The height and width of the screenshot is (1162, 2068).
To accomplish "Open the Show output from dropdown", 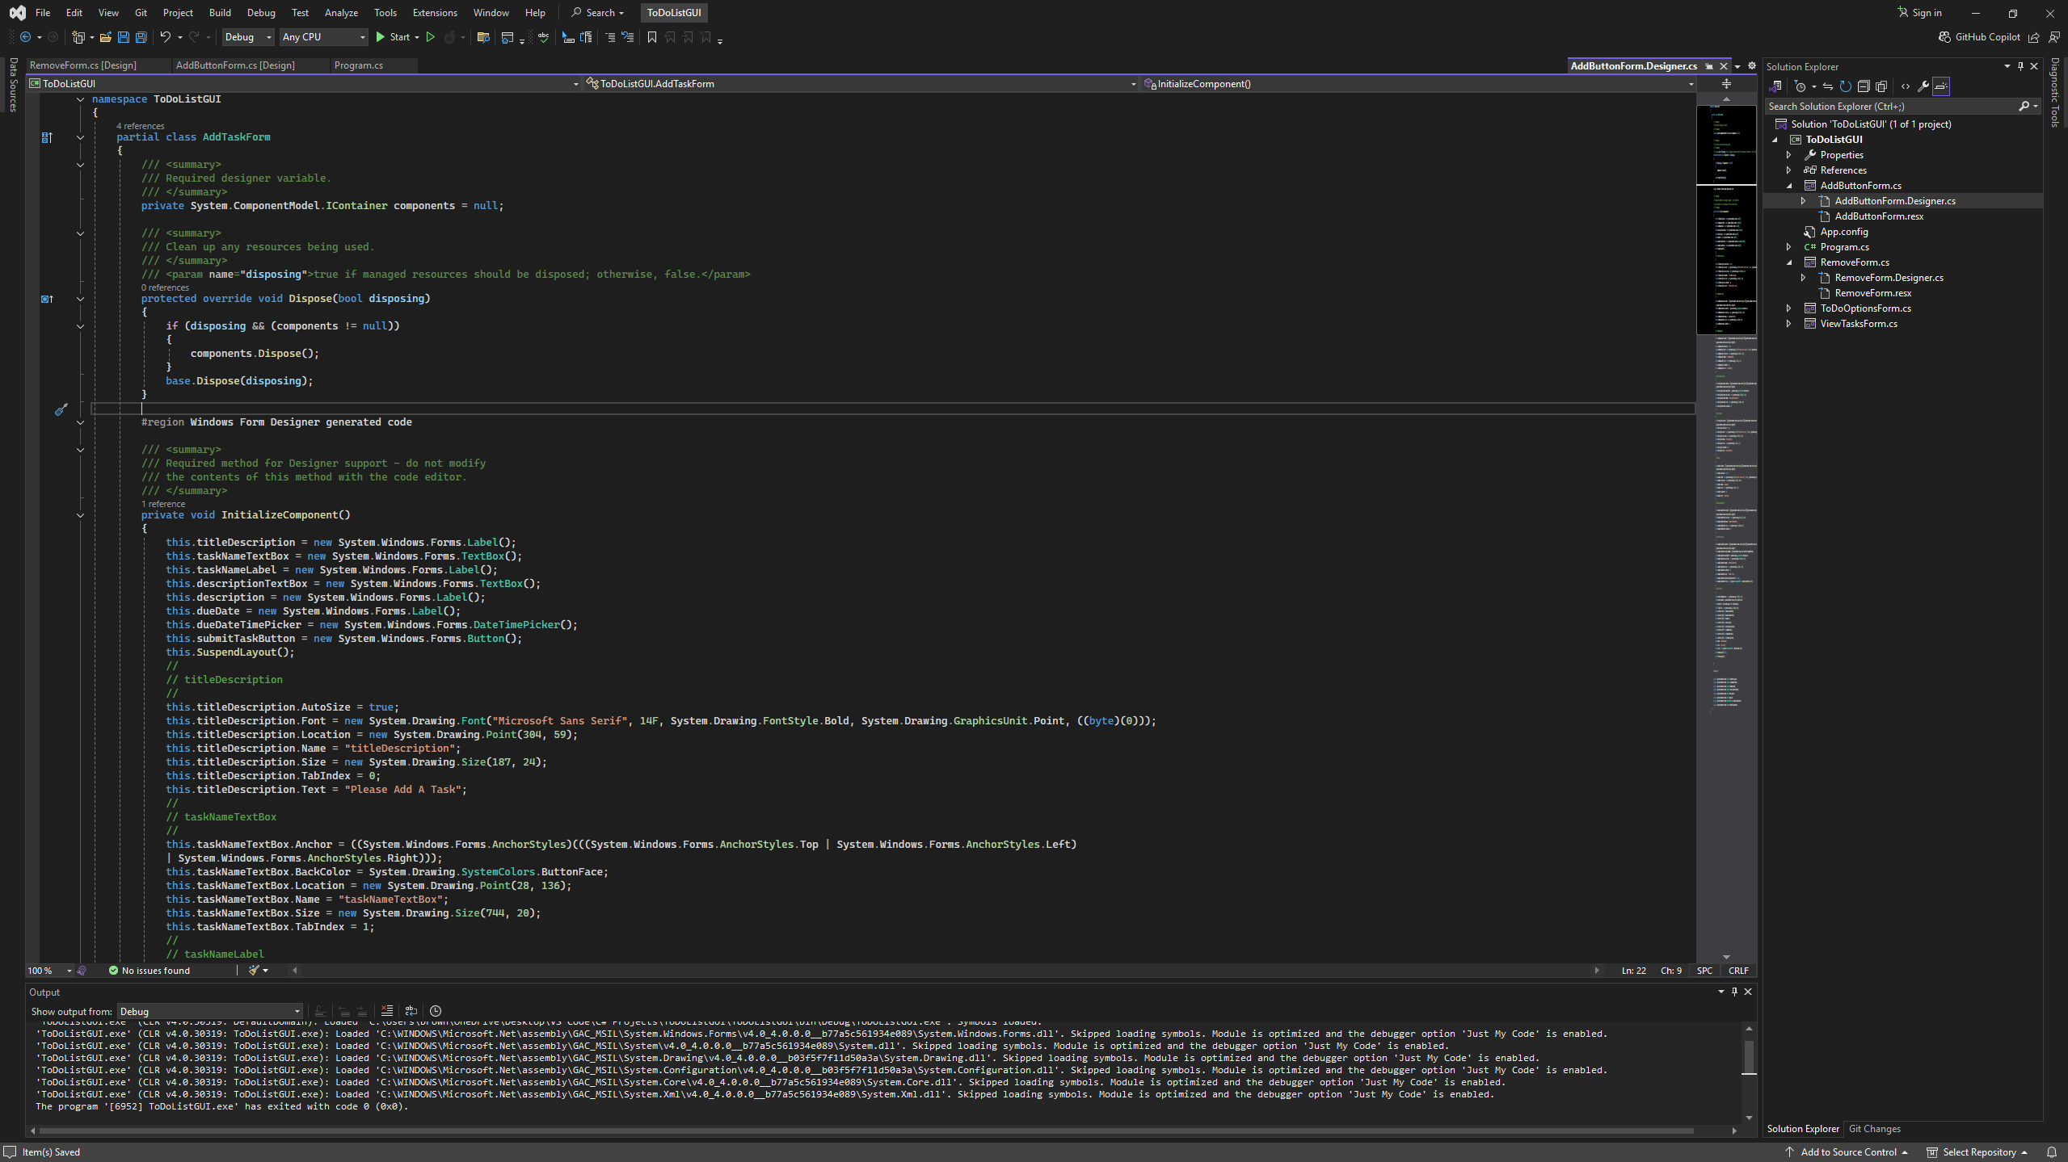I will click(210, 1012).
